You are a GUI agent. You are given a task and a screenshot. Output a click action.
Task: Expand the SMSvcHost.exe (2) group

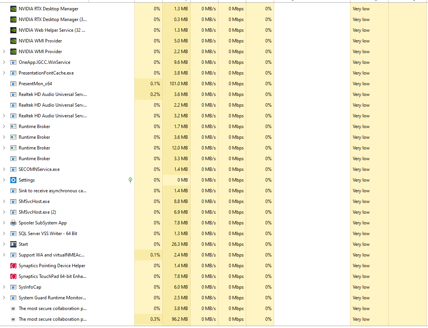4,212
